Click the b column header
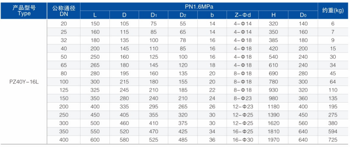This screenshot has height=147, width=350. [213, 15]
